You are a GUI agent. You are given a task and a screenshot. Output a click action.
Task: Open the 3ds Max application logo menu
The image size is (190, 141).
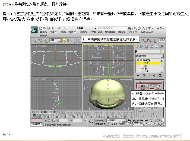(34, 30)
